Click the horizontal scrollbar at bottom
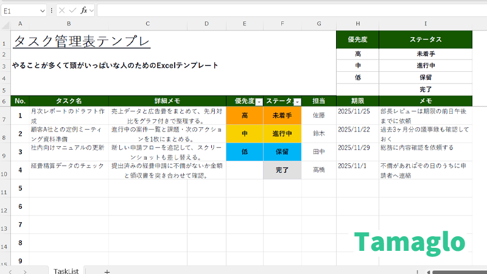The image size is (487, 274). pyautogui.click(x=457, y=271)
